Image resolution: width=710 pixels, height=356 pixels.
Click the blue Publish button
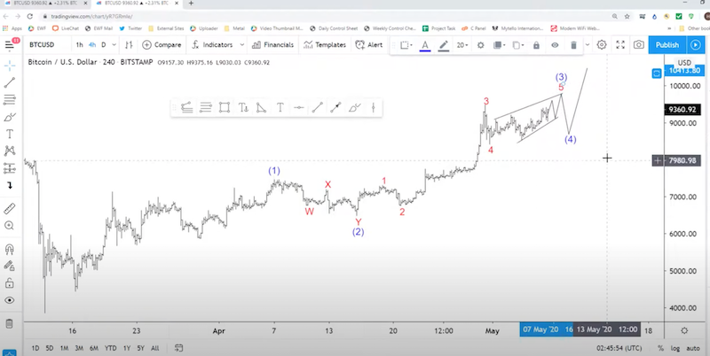(x=667, y=44)
